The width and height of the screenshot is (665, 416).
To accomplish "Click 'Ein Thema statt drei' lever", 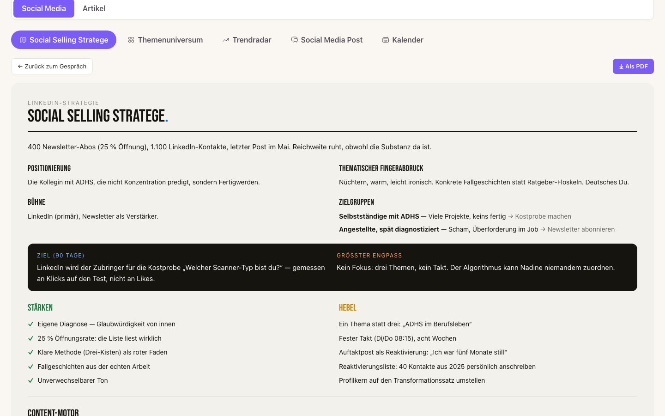I will coord(405,324).
